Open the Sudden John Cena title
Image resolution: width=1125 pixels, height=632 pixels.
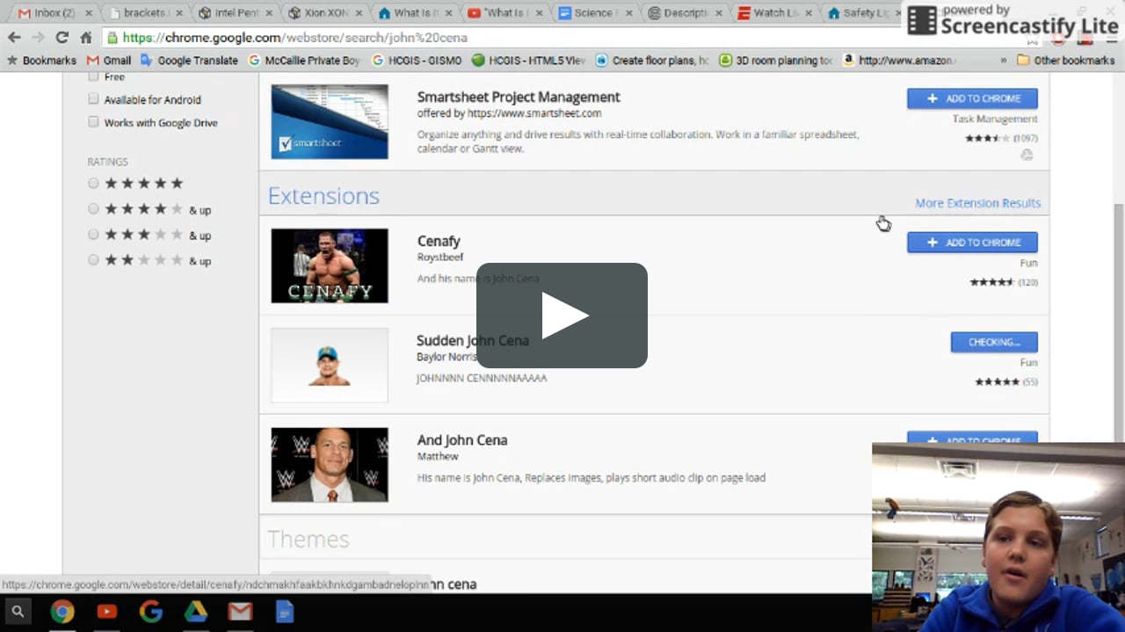[x=473, y=340]
